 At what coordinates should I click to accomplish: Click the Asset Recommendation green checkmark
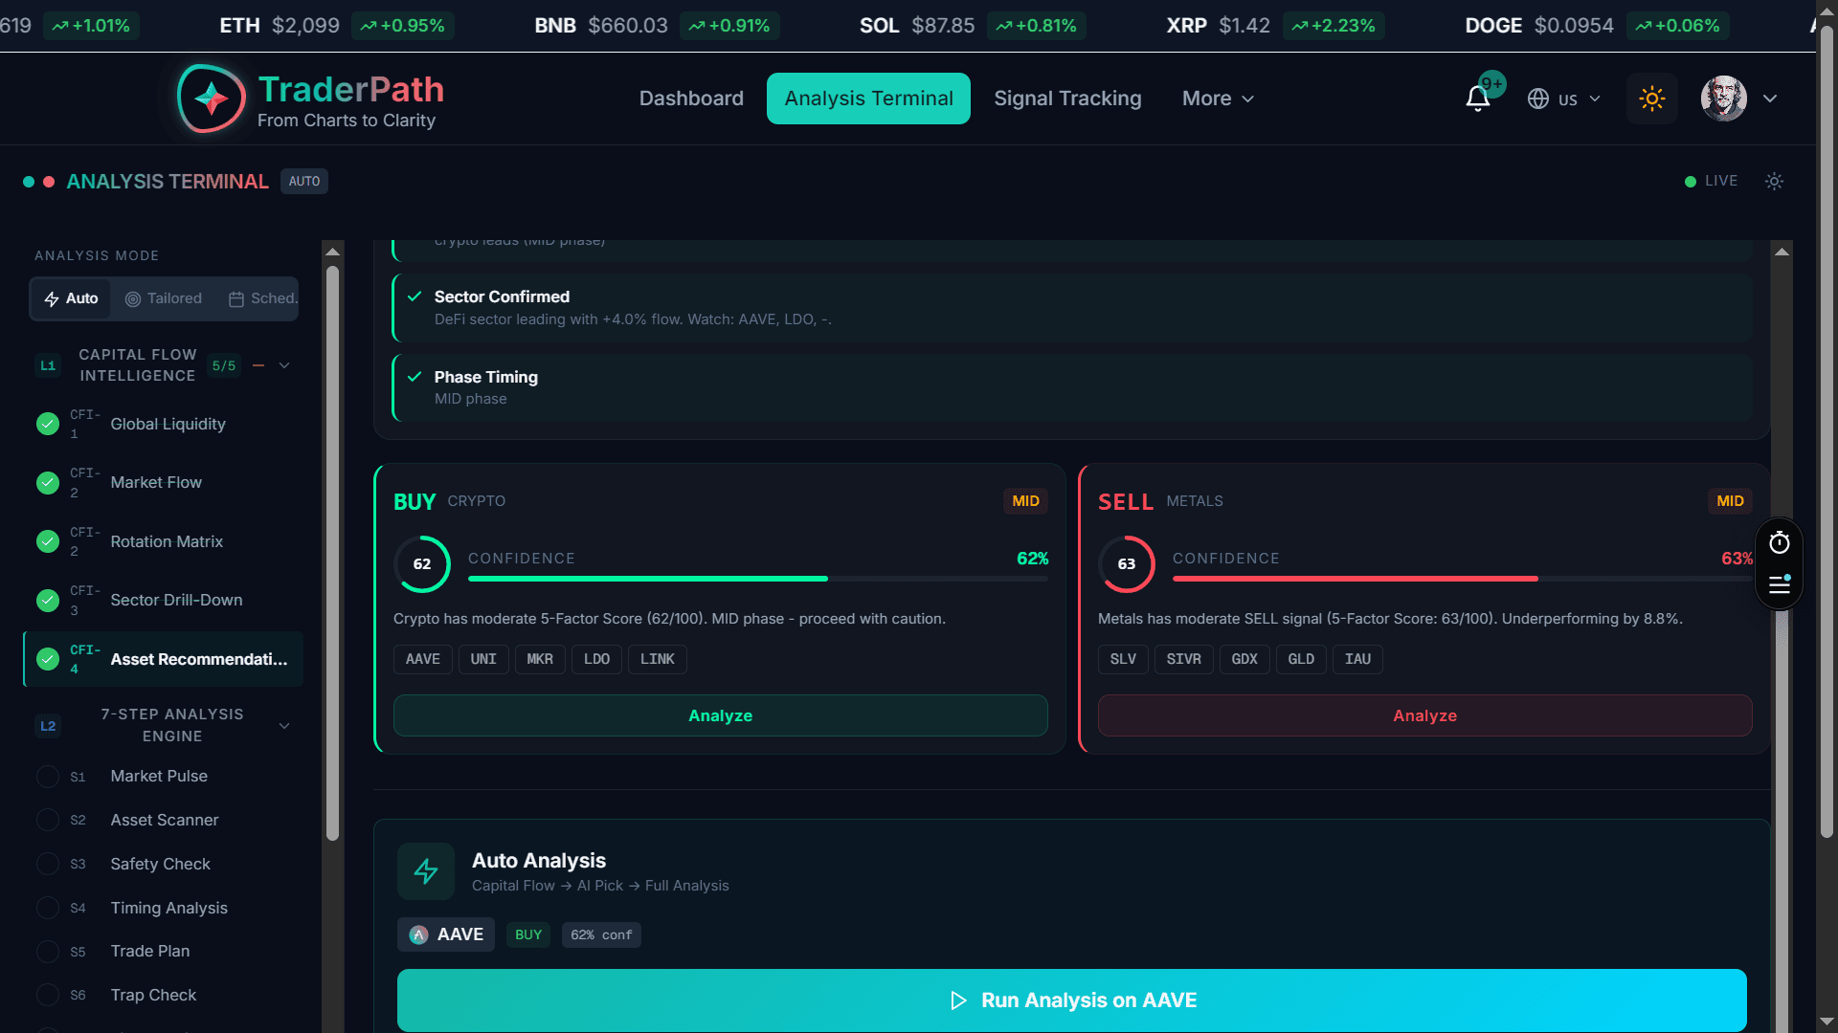pyautogui.click(x=48, y=659)
